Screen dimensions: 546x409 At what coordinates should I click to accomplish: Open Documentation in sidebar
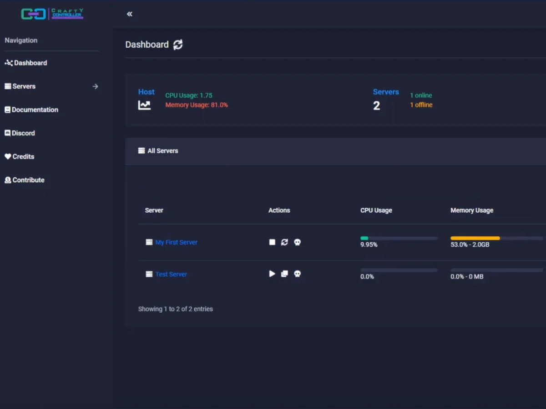coord(31,110)
